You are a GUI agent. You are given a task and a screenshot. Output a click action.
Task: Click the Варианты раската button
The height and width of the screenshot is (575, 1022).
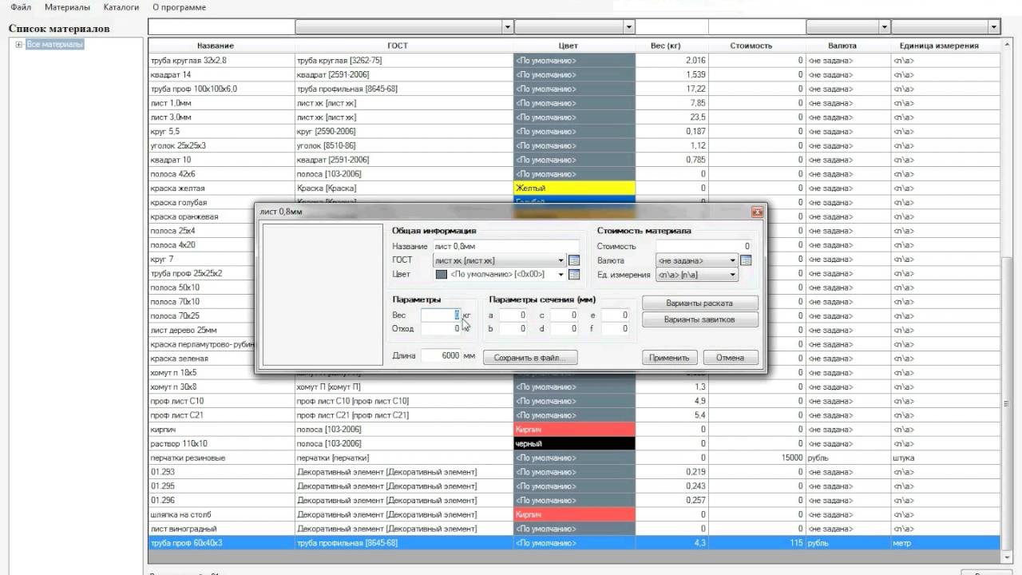699,303
